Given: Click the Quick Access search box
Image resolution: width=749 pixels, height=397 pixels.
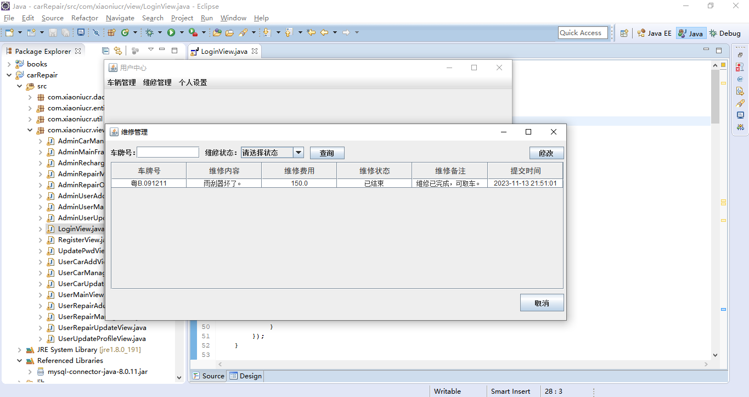Looking at the screenshot, I should click(583, 33).
